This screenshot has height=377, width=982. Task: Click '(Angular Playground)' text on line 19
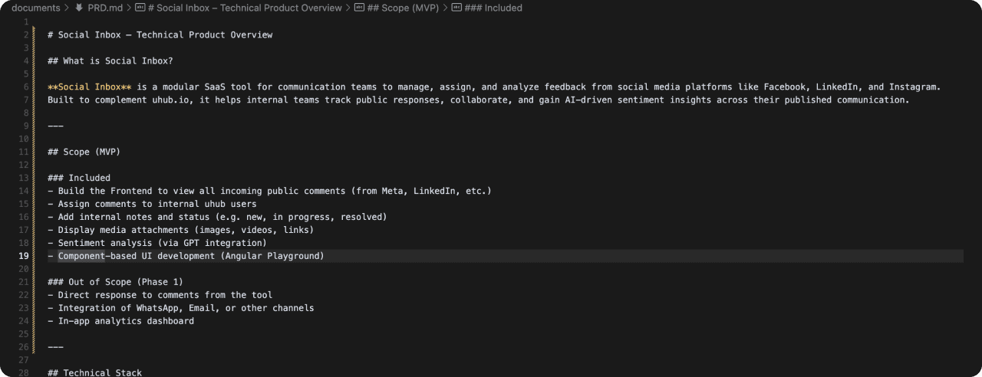272,256
